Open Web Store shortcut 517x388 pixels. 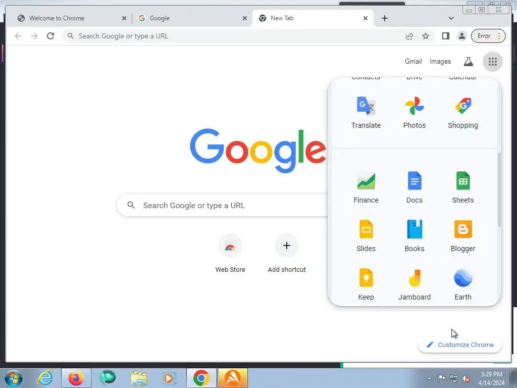click(230, 254)
